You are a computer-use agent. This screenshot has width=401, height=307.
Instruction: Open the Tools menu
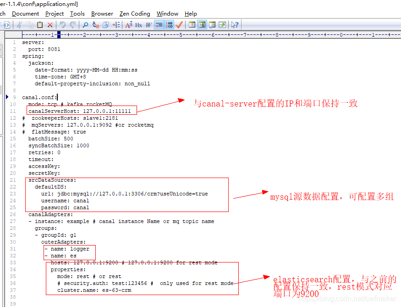(x=77, y=14)
